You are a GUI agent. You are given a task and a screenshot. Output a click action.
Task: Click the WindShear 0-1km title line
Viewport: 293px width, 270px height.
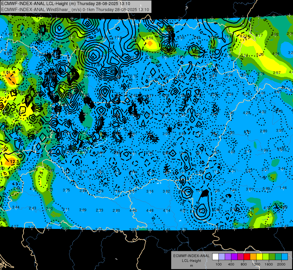tap(75, 10)
